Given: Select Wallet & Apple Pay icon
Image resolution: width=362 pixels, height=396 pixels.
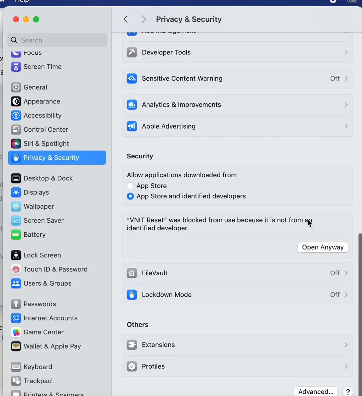Looking at the screenshot, I should coord(16,346).
